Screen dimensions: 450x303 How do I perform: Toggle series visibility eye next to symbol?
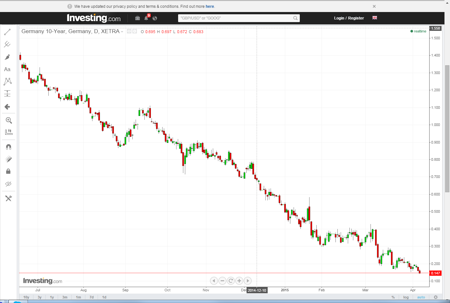[x=129, y=32]
